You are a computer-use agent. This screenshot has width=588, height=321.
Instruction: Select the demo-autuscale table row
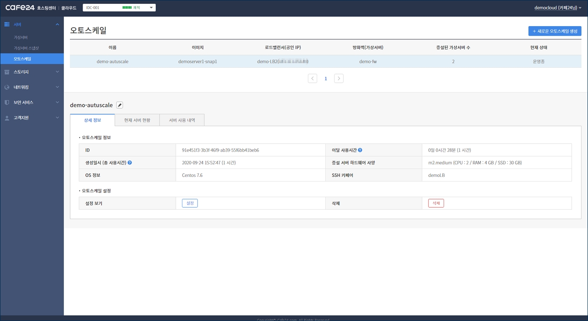click(x=325, y=62)
